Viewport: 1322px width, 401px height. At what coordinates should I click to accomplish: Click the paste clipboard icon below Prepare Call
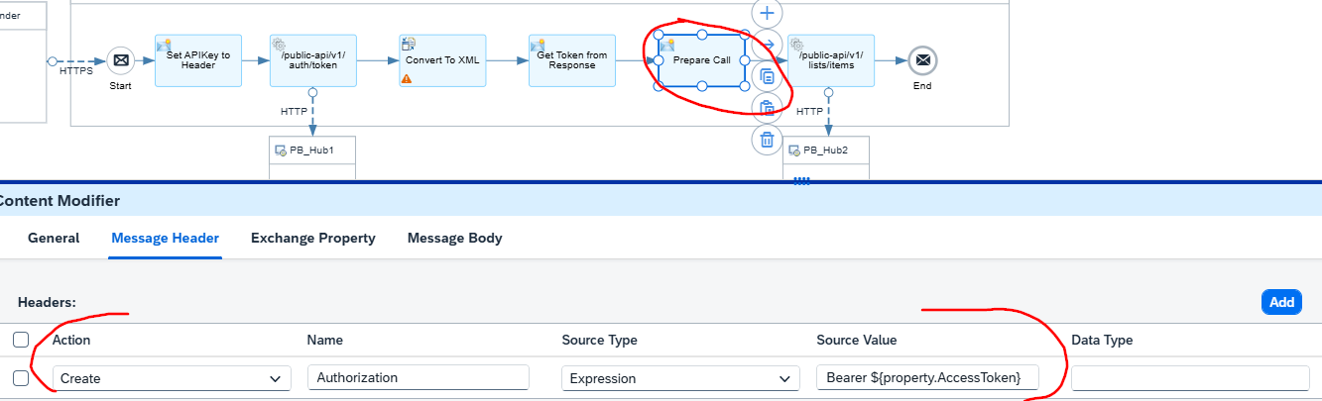(x=767, y=108)
